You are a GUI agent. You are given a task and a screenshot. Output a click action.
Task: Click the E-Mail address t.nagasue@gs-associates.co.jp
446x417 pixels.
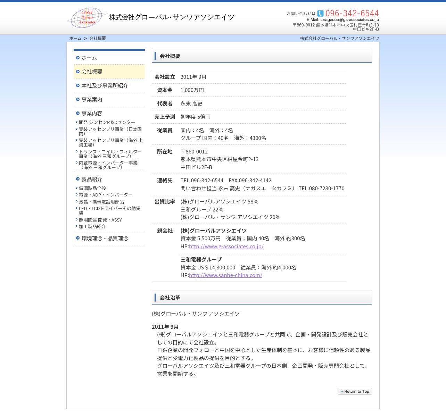point(349,20)
